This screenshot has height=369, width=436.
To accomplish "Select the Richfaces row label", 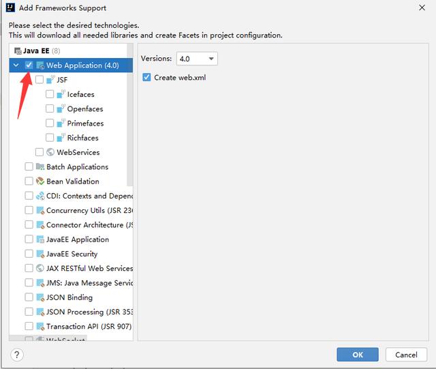I will 82,138.
